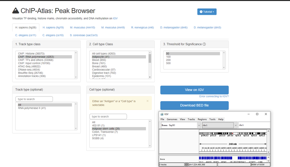Open the Help menu in IGV
This screenshot has height=167, width=290.
pos(221,119)
